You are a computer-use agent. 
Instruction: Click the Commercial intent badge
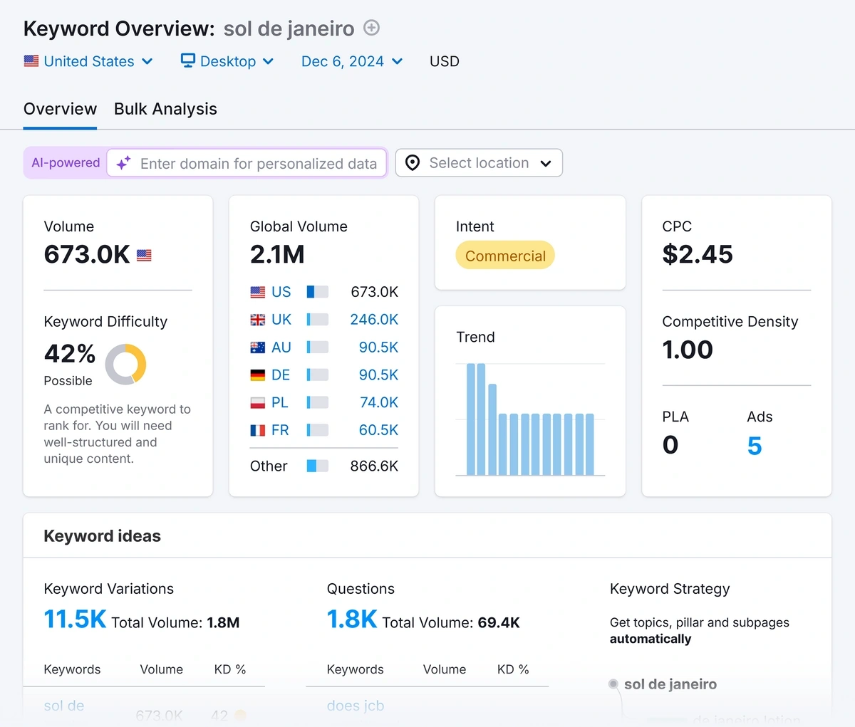coord(505,256)
